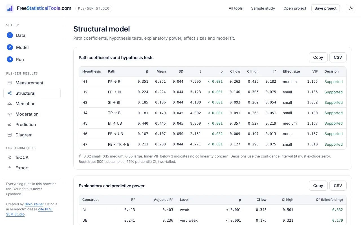The image size is (361, 225).
Task: Click the BI → UB path cell
Action: (115, 123)
